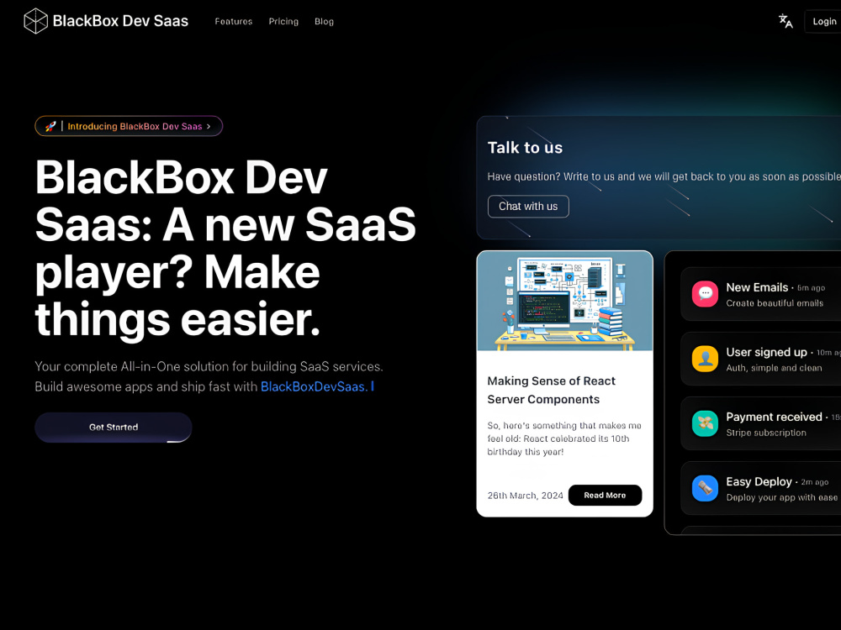Image resolution: width=841 pixels, height=630 pixels.
Task: Click the BlackBox Dev Saas brand name
Action: point(120,21)
